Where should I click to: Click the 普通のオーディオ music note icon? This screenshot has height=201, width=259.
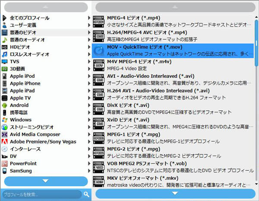[4, 40]
